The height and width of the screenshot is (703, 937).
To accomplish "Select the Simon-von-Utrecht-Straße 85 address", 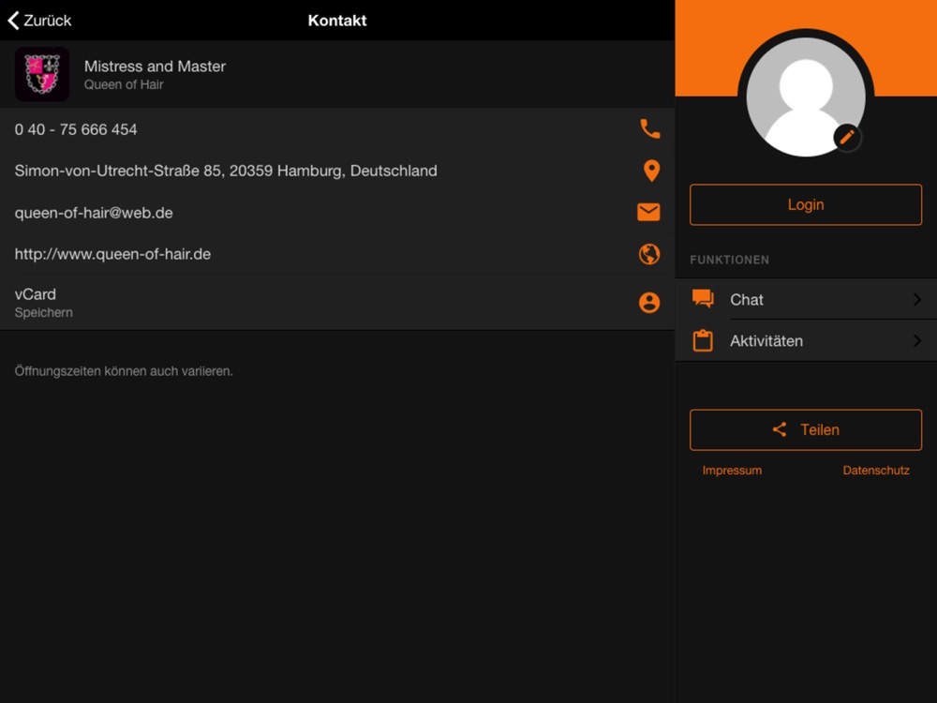I will tap(337, 171).
